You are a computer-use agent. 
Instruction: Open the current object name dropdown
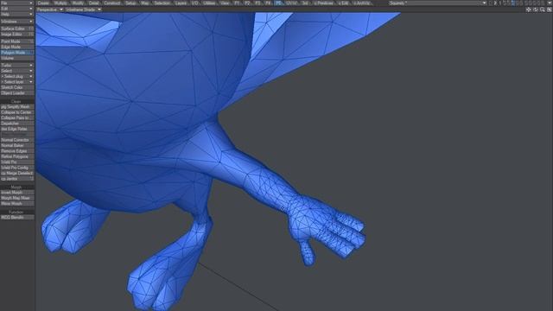[x=438, y=3]
